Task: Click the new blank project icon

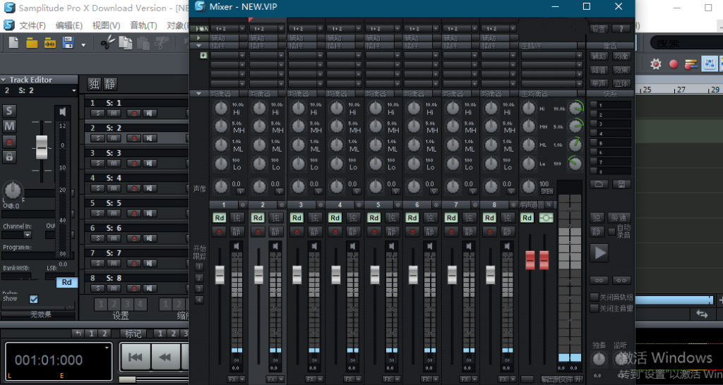Action: (x=13, y=43)
